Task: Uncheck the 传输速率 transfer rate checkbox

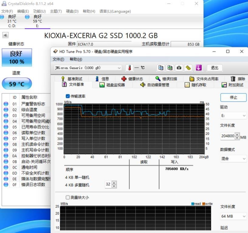Action: (x=67, y=96)
